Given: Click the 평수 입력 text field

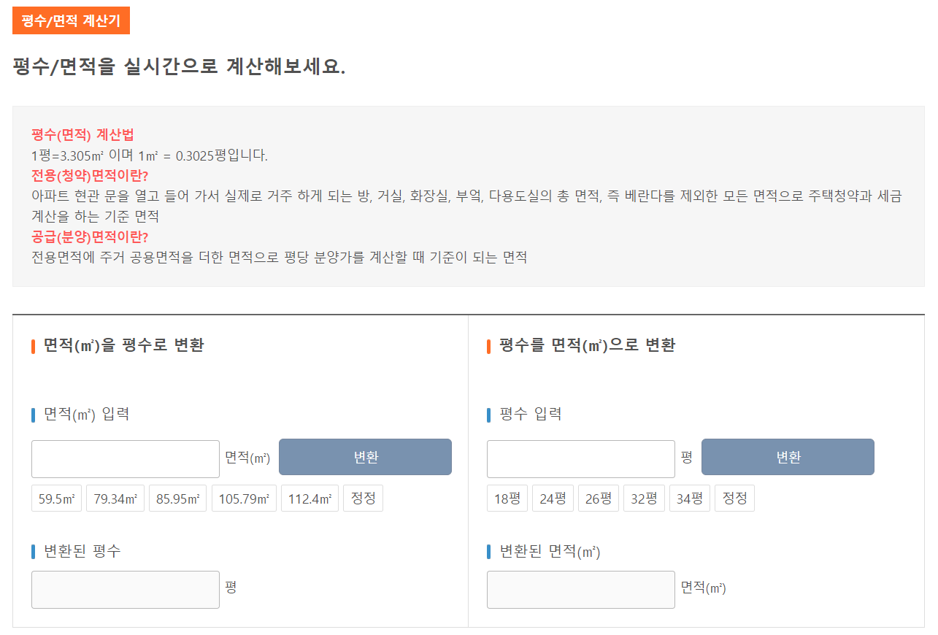Looking at the screenshot, I should (580, 458).
